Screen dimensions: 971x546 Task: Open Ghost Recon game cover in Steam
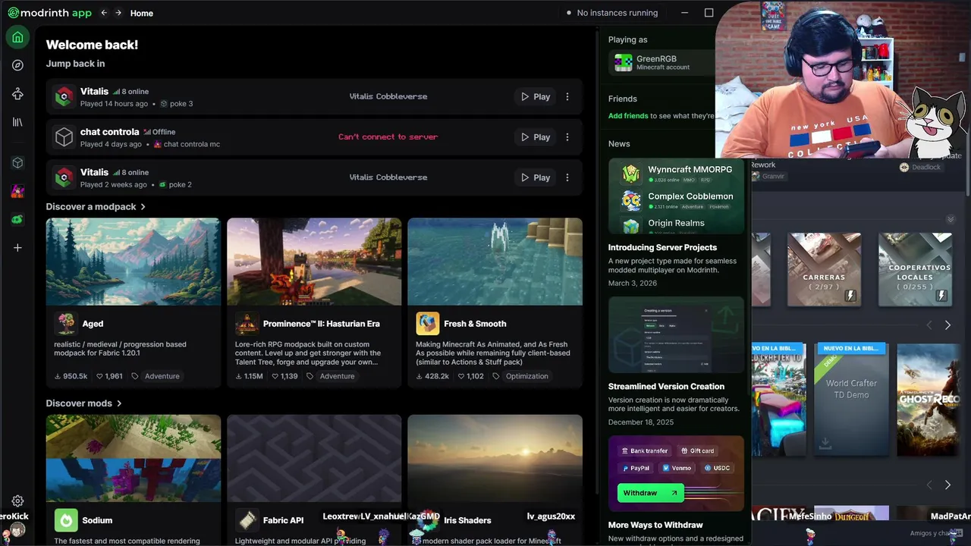929,400
